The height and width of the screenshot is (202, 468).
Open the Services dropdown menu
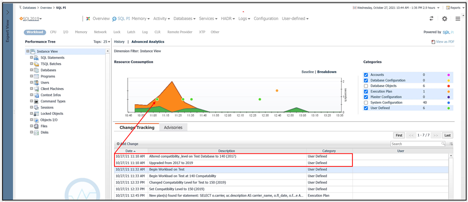click(208, 18)
